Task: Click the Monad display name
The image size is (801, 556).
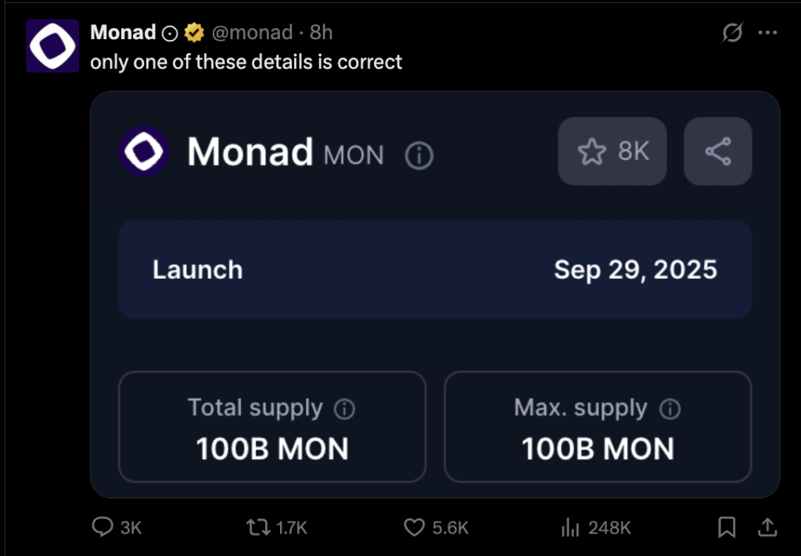Action: point(123,33)
